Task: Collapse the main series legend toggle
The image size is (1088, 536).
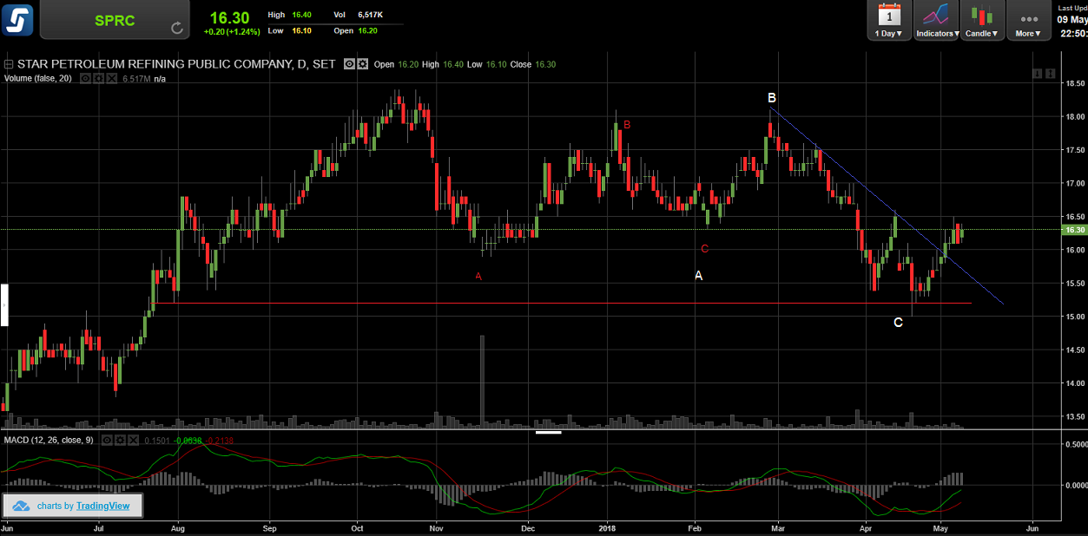Action: click(x=9, y=64)
